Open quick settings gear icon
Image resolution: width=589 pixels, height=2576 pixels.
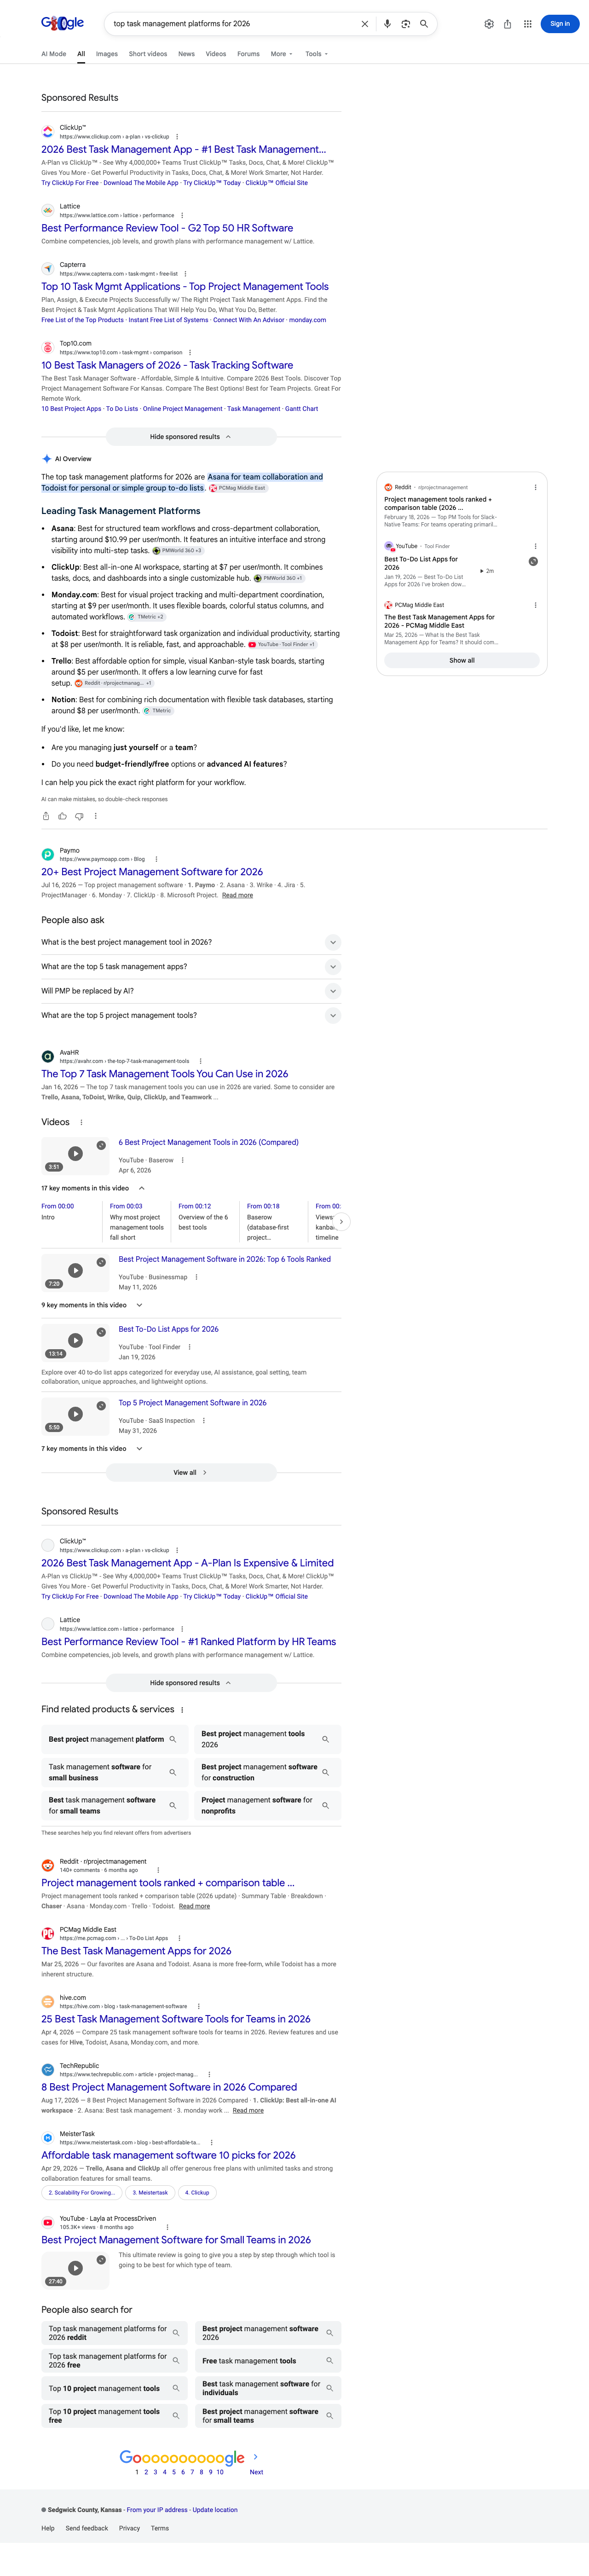point(489,24)
